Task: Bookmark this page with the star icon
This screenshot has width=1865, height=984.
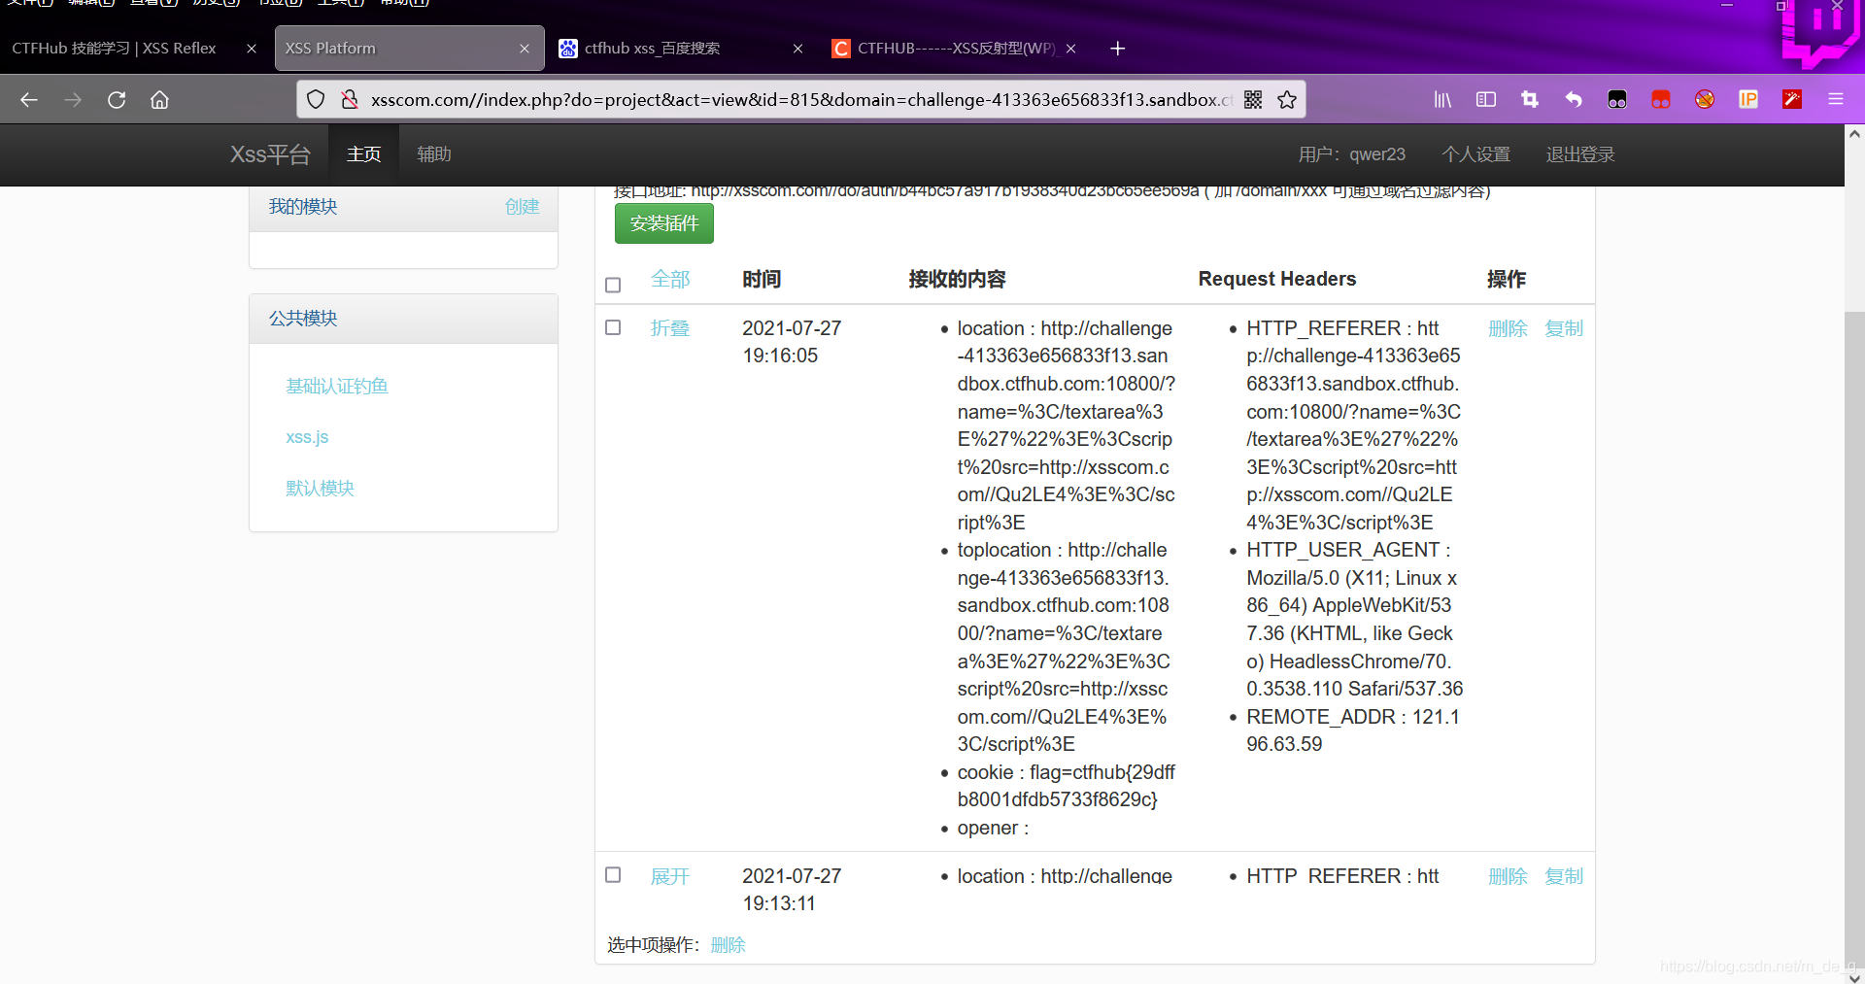Action: point(1287,100)
